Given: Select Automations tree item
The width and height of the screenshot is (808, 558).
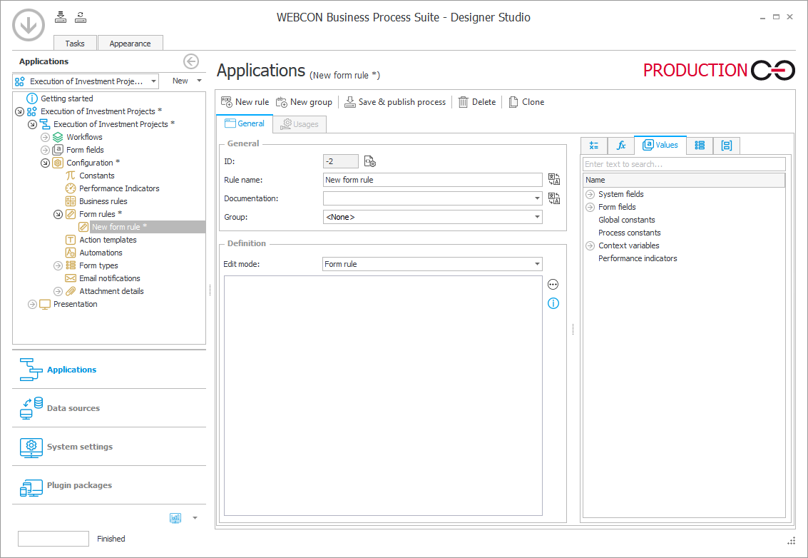Looking at the screenshot, I should coord(101,253).
